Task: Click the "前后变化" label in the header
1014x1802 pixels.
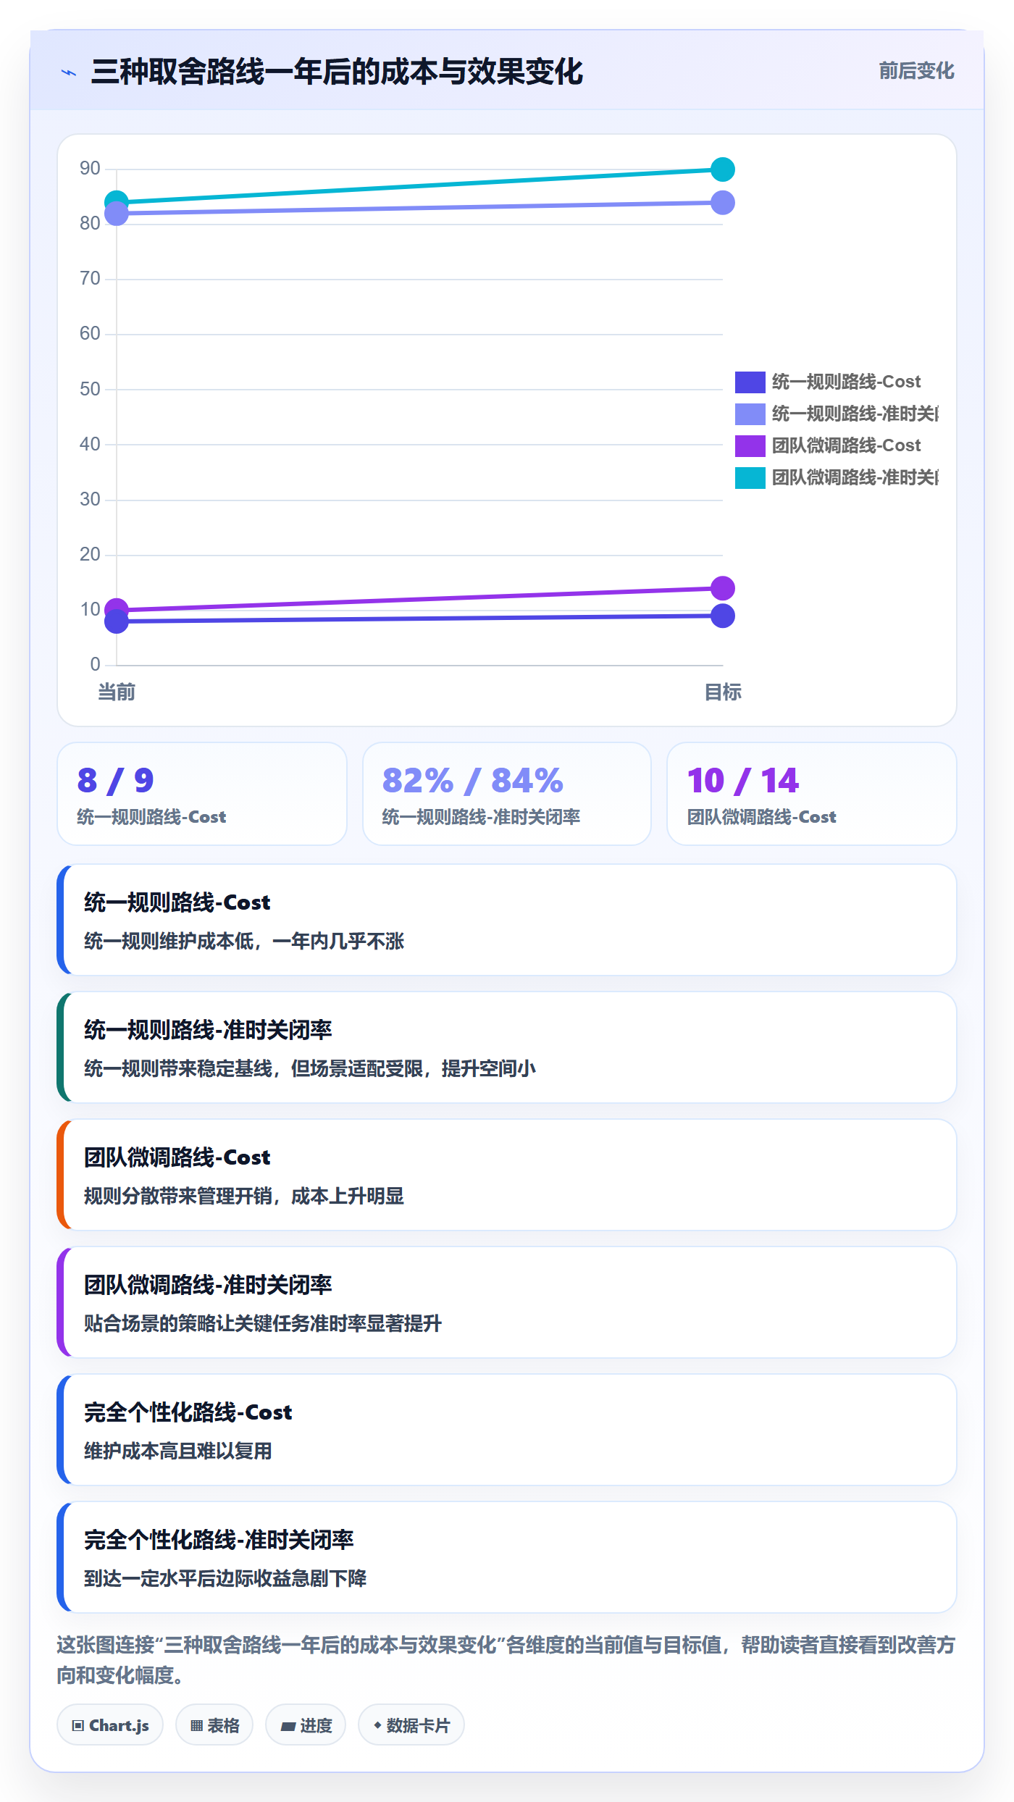Action: point(916,71)
